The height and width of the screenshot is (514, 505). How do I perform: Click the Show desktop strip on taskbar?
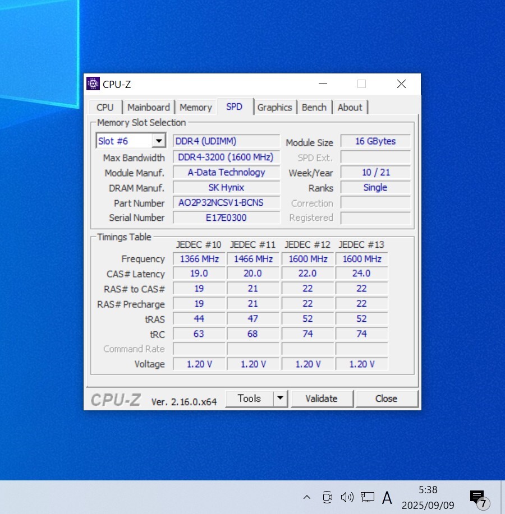(503, 497)
